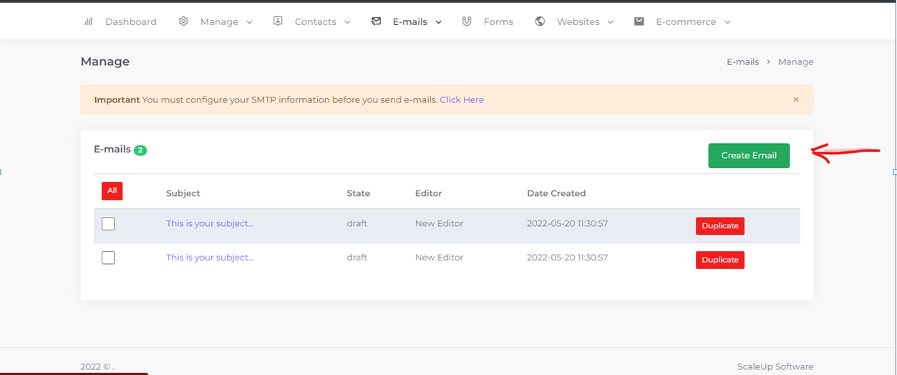Expand the Manage menu chevron
This screenshot has width=897, height=375.
point(250,22)
